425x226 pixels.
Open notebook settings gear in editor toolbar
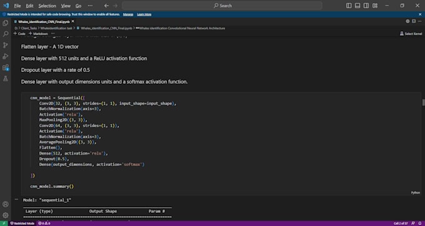coord(407,21)
